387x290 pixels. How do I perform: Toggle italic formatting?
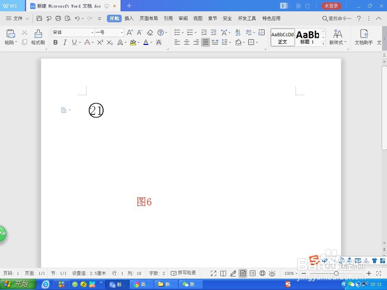pos(65,43)
